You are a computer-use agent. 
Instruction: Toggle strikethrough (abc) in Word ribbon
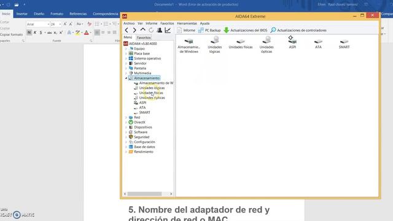(x=50, y=33)
